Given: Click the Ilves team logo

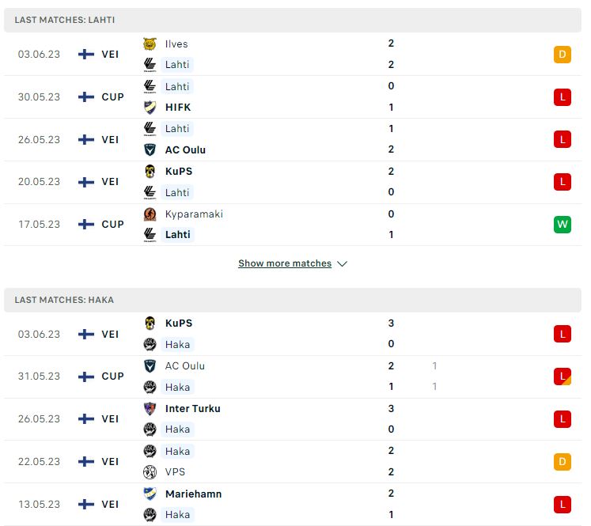Looking at the screenshot, I should coord(150,44).
